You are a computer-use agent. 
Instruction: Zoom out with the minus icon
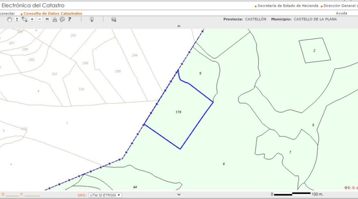(x=40, y=19)
